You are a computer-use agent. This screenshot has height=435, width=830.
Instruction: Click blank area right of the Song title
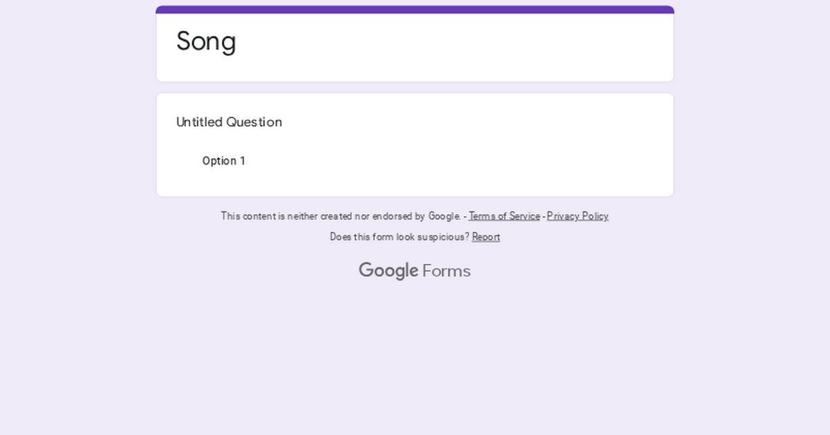pyautogui.click(x=450, y=45)
